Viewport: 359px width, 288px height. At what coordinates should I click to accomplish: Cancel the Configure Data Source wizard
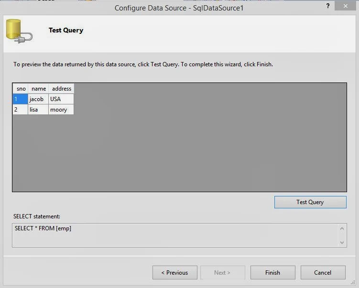(323, 272)
